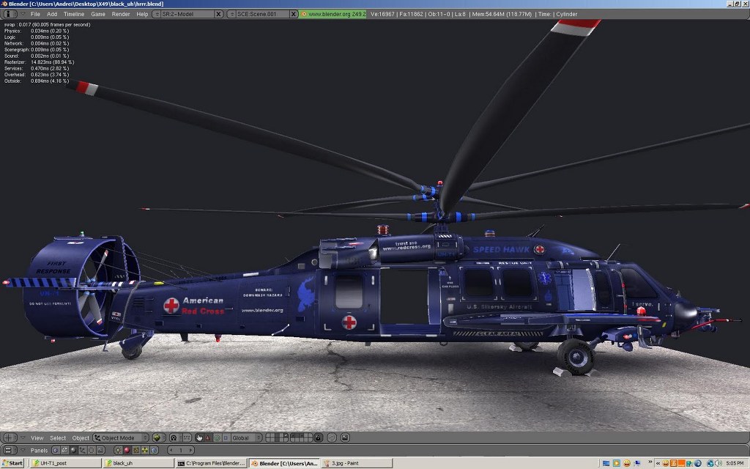This screenshot has width=750, height=469.
Task: Open the Panels menu
Action: [x=39, y=451]
